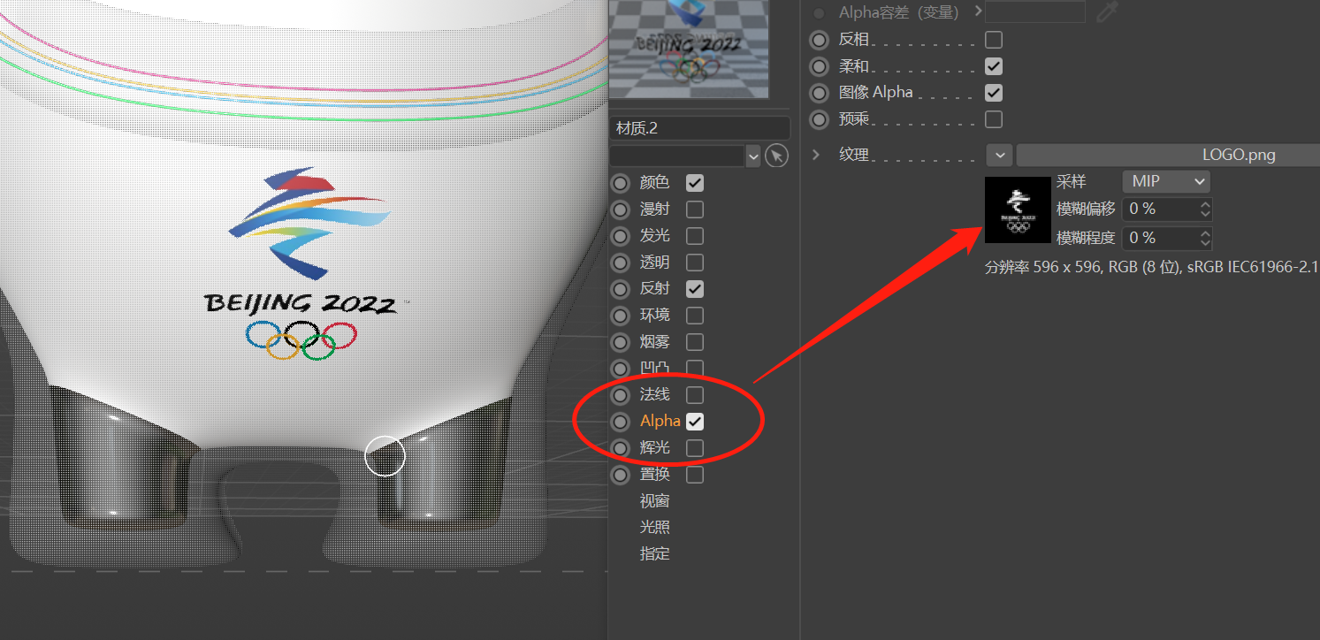Enable the 漫射 channel checkbox
Image resolution: width=1320 pixels, height=640 pixels.
pos(695,210)
